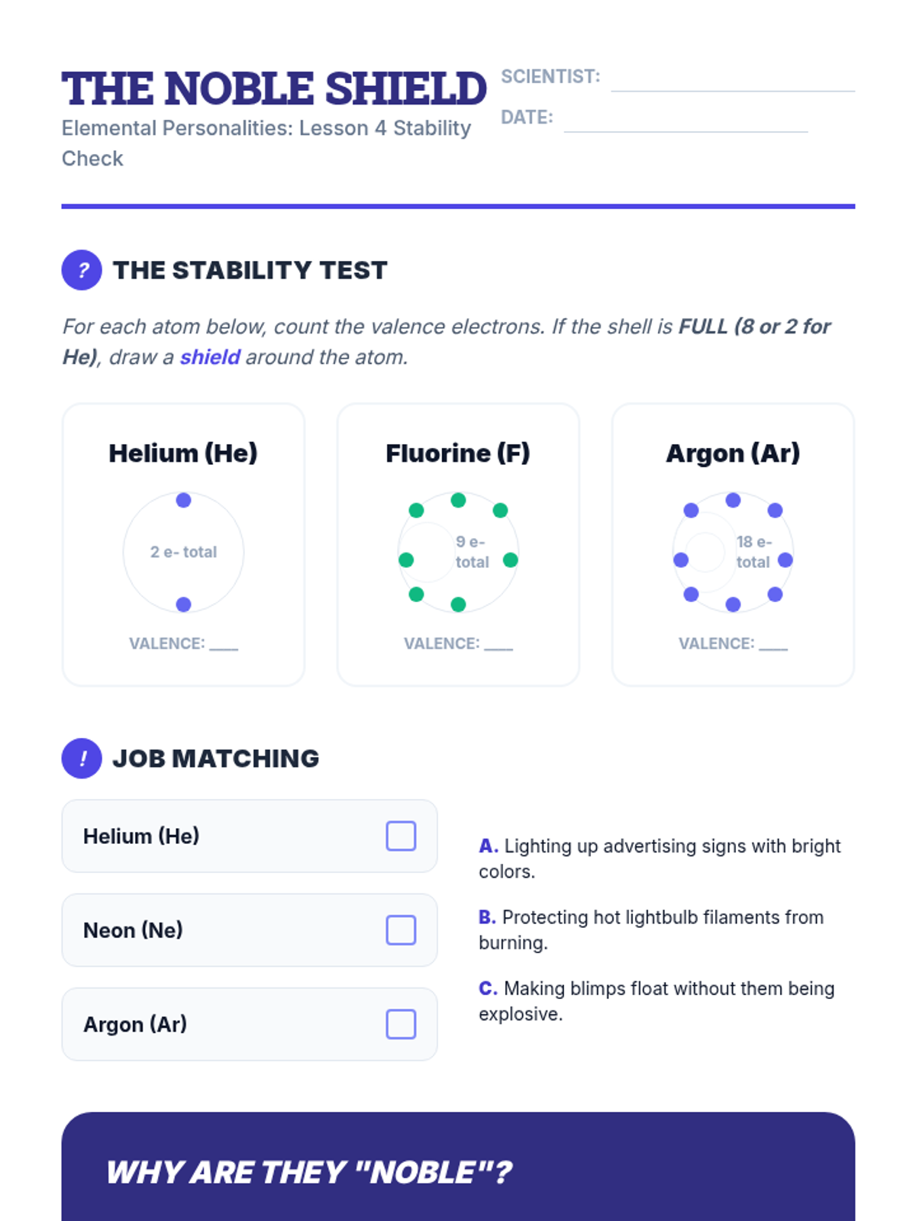Click 'The Noble Shield' title
This screenshot has height=1221, width=916.
point(274,89)
